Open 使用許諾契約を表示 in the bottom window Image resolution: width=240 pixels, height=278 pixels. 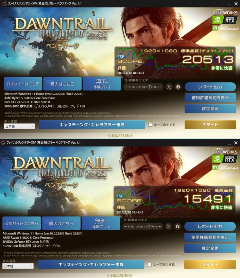click(x=210, y=237)
